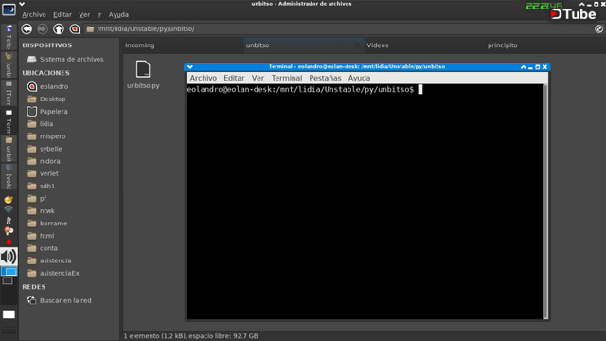Viewport: 606px width, 341px height.
Task: Go back with the back arrow button
Action: [27, 29]
